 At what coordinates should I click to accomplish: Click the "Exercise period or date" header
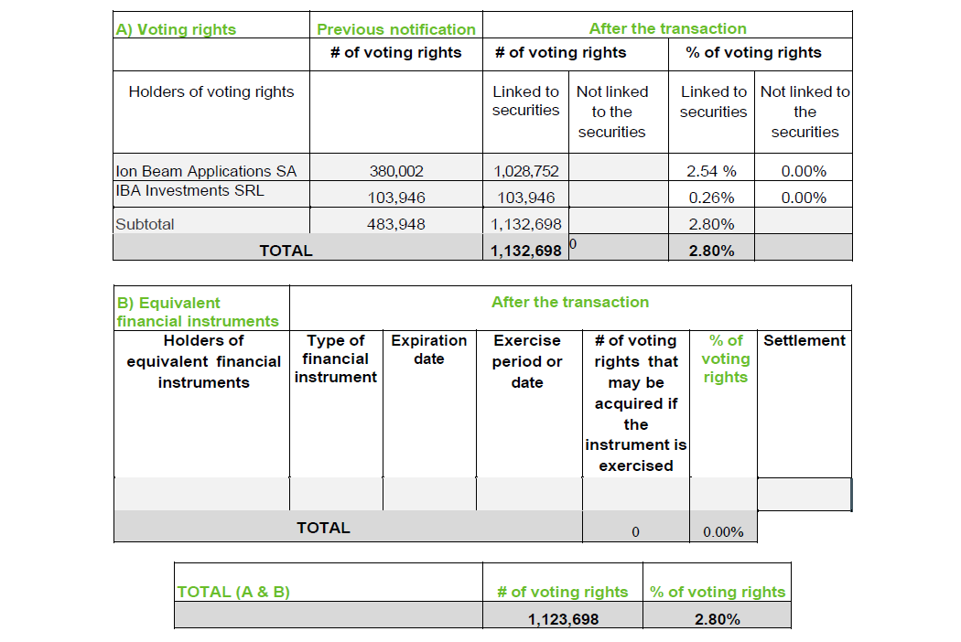pos(527,361)
